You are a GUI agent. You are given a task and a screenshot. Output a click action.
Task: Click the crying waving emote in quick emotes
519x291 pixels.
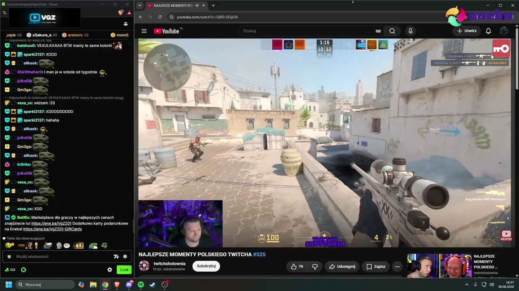(10, 245)
